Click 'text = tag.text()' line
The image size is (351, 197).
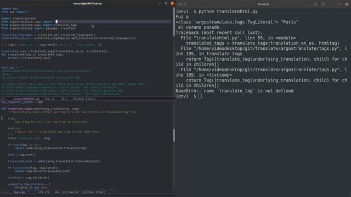[22, 154]
